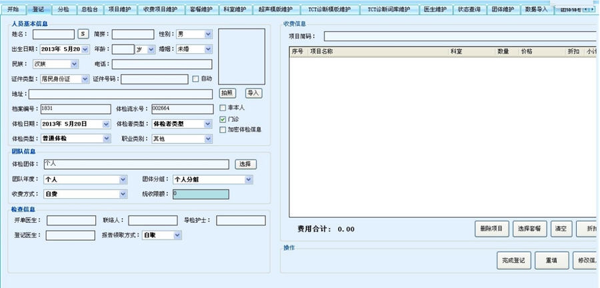
Task: Click the 档案编号 field showing 1831
Action: pos(75,109)
